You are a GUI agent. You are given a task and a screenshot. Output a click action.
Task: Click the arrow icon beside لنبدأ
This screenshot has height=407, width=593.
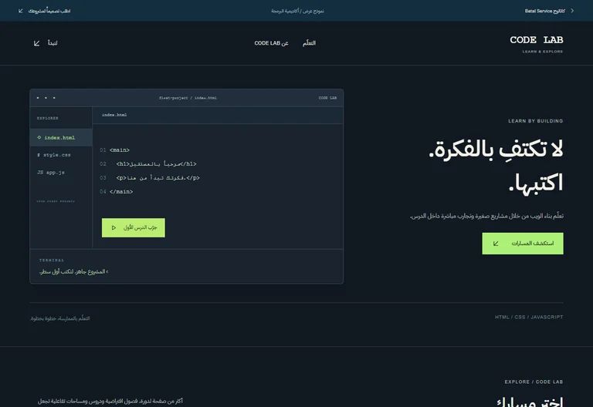(37, 43)
